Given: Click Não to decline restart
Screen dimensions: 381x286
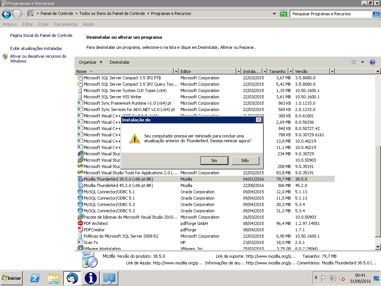Looking at the screenshot, I should [245, 161].
